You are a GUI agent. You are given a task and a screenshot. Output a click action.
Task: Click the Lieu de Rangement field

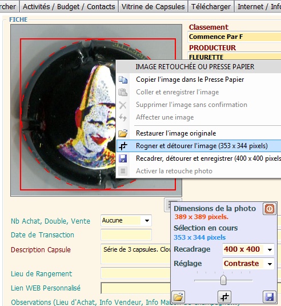point(135,273)
